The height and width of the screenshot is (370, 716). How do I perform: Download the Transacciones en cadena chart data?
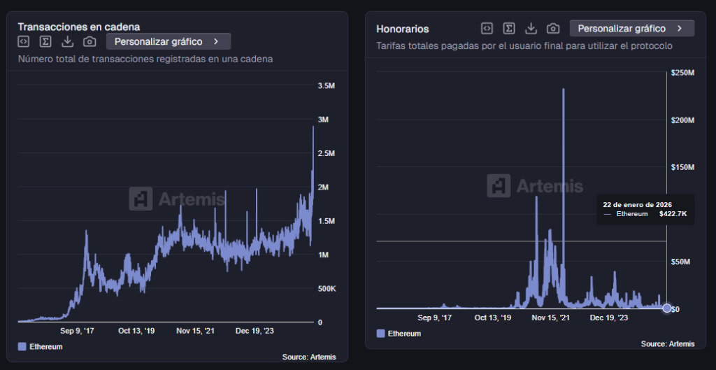click(67, 42)
